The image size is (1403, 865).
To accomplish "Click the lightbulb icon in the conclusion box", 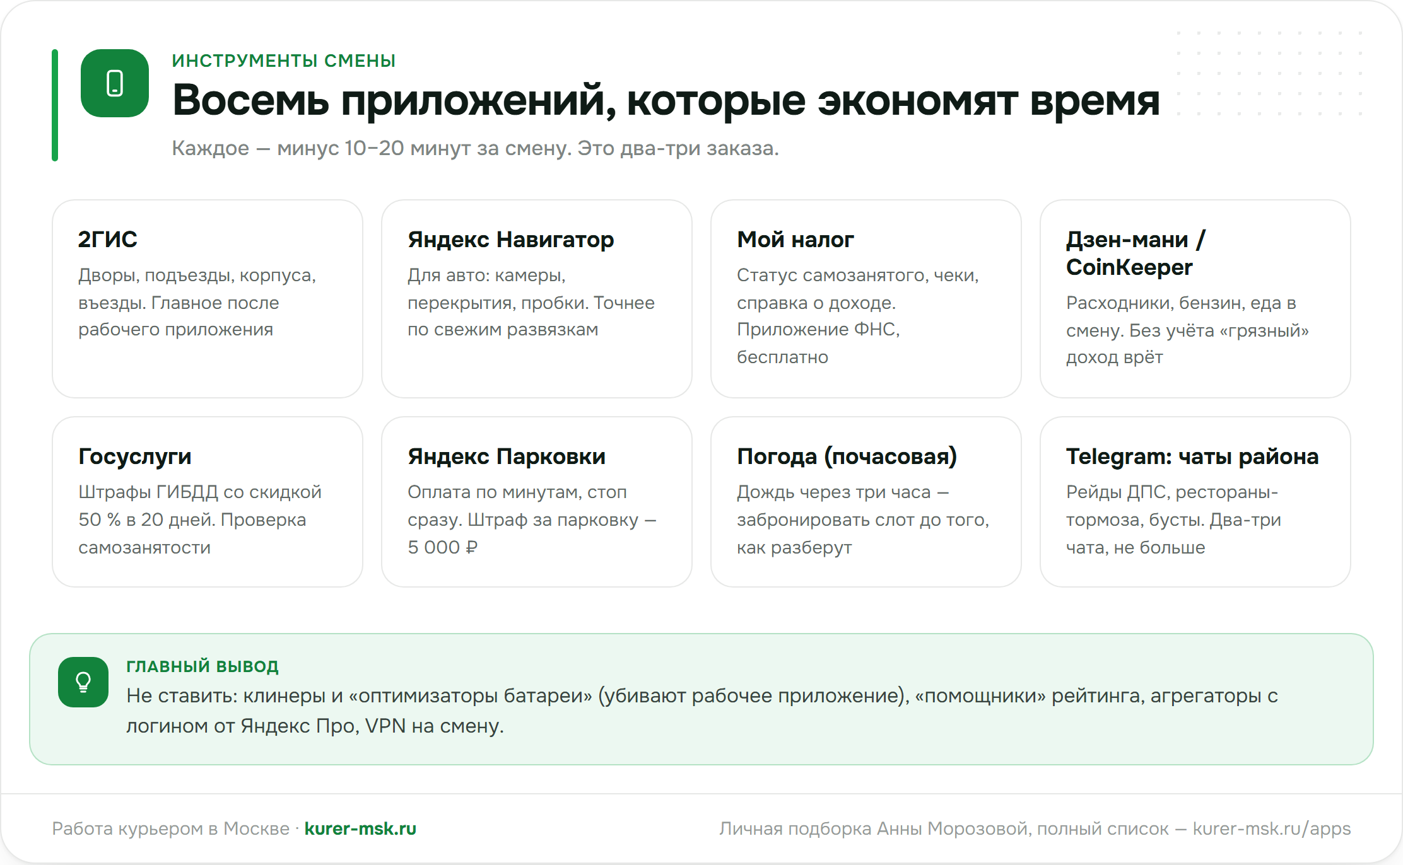I will click(x=83, y=682).
